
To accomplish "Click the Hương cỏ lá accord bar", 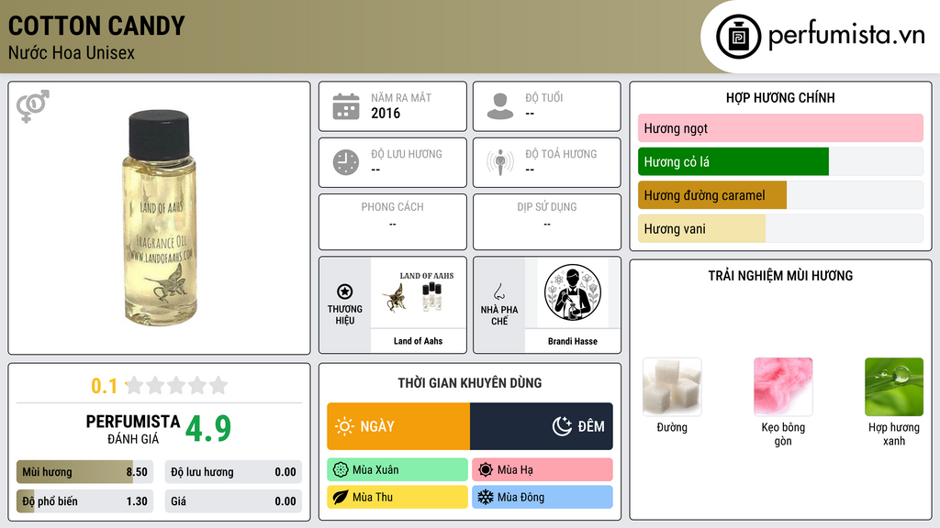I will point(780,161).
